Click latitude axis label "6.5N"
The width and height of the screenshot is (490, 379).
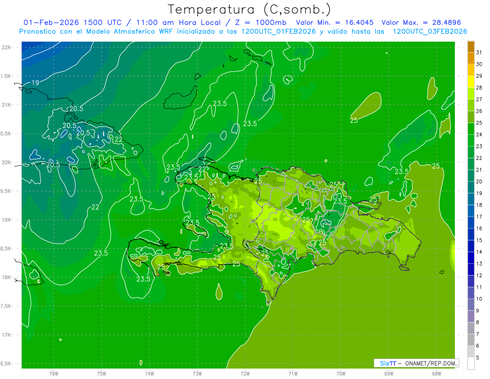click(6, 364)
